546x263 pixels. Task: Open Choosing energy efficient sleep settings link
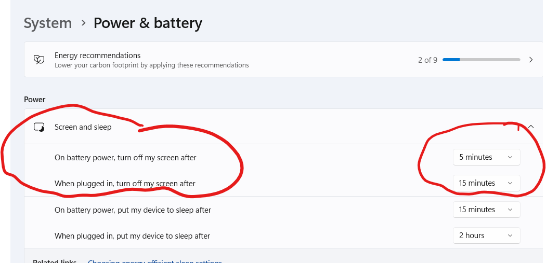(x=154, y=261)
